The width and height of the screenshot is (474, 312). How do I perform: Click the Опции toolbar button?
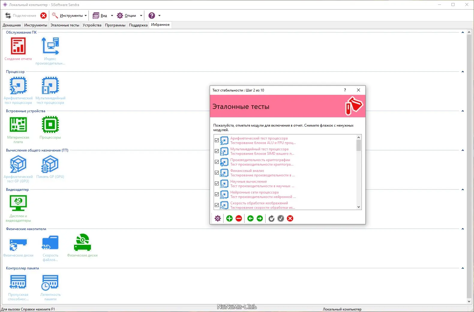127,16
